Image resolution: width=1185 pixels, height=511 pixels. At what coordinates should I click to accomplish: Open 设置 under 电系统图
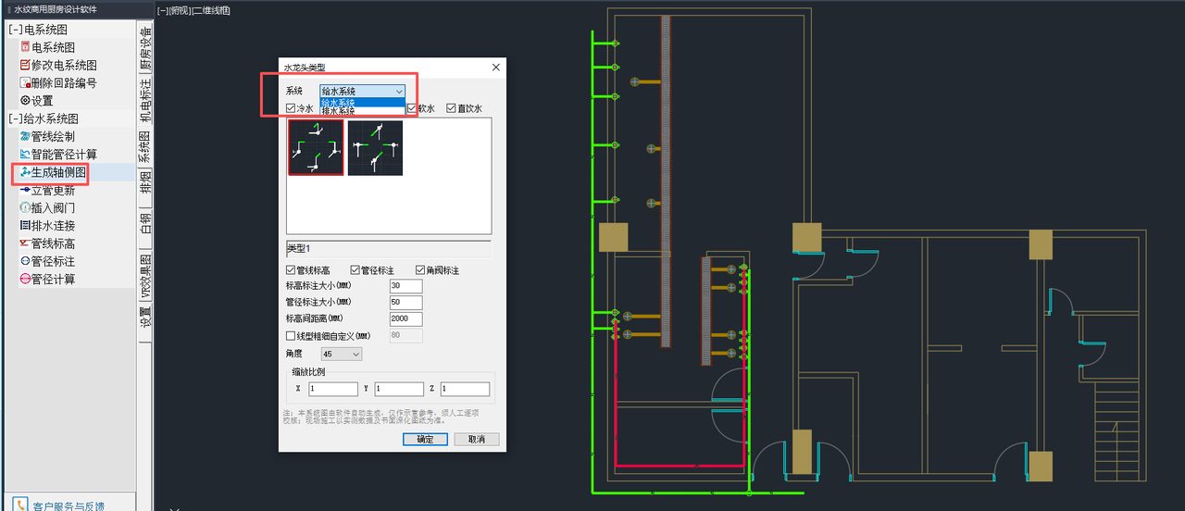(x=36, y=100)
